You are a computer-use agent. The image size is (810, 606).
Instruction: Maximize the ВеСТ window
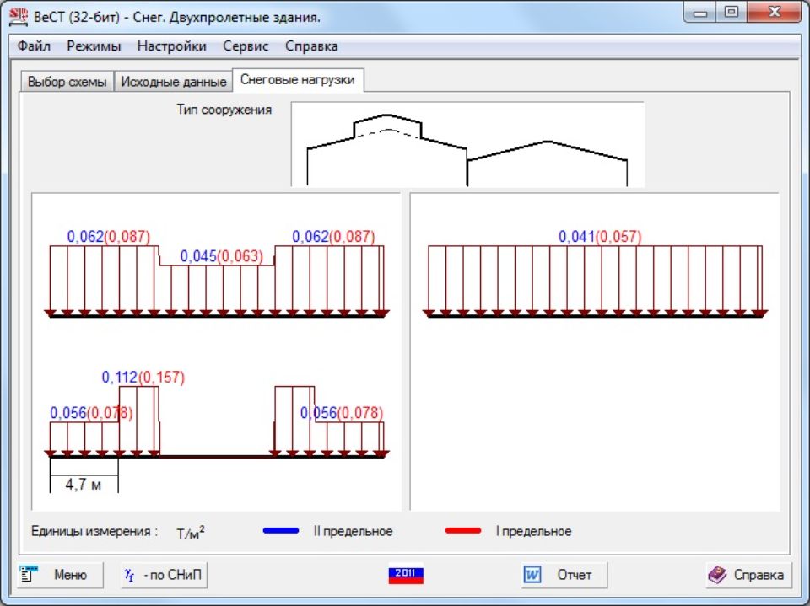coord(731,13)
